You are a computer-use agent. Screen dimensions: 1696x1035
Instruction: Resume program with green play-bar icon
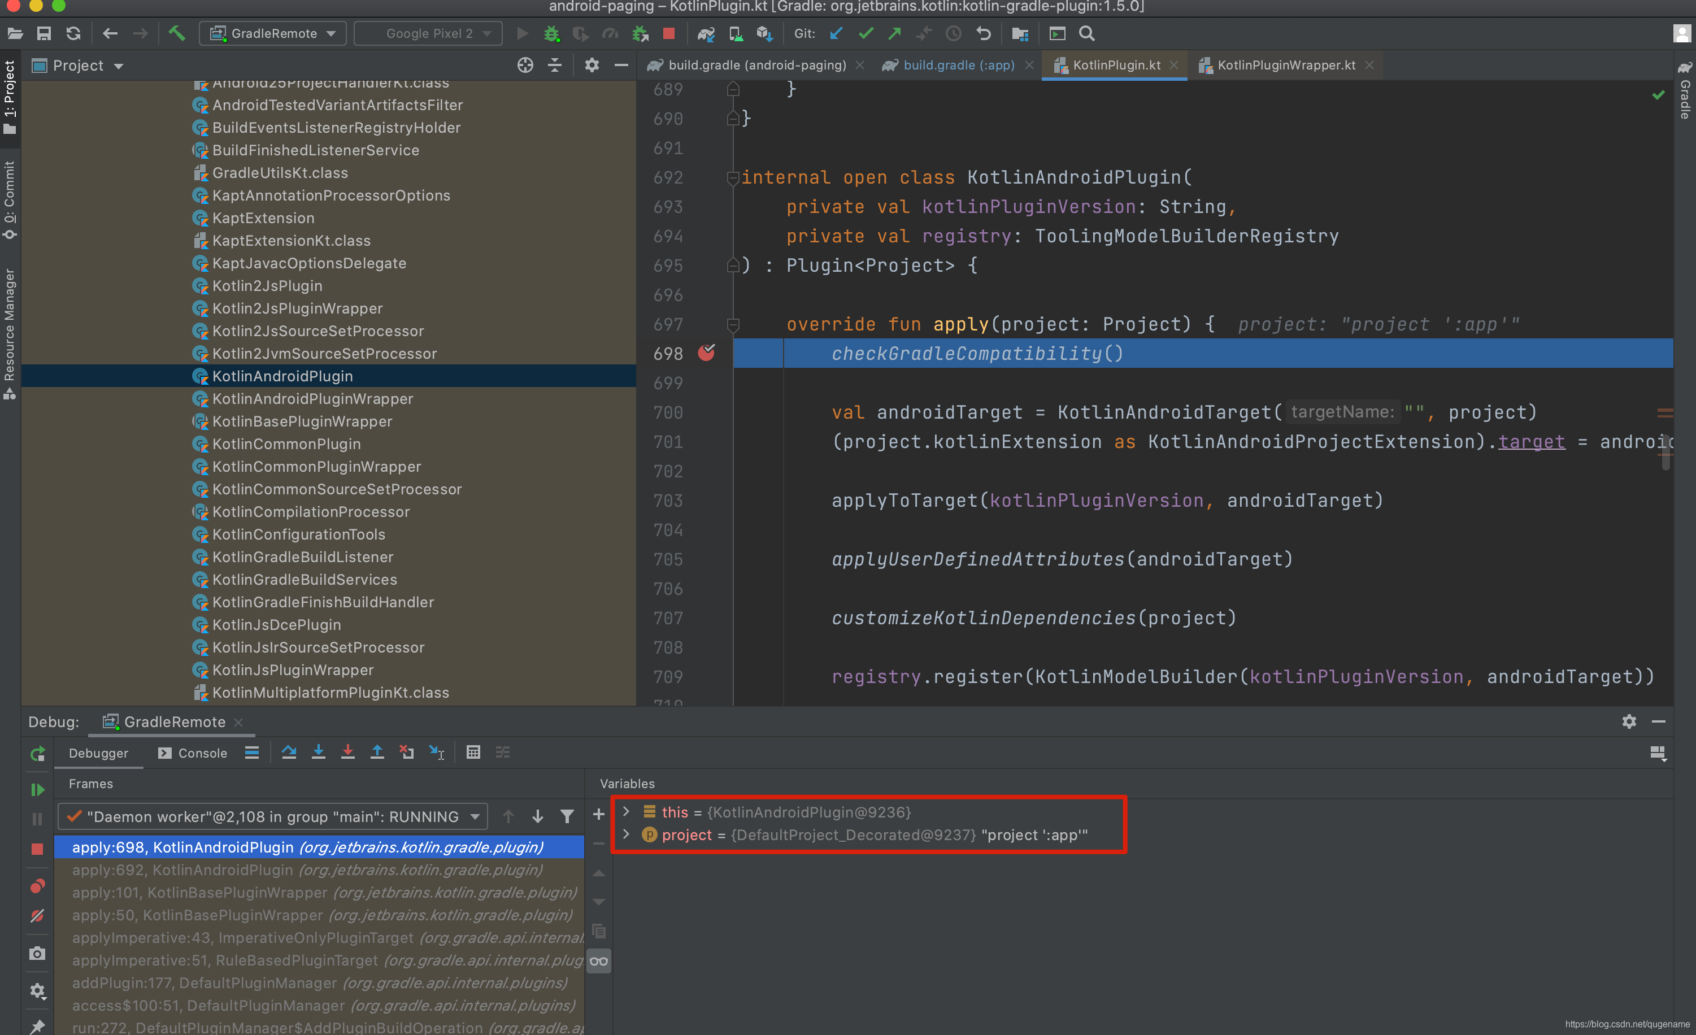coord(38,790)
